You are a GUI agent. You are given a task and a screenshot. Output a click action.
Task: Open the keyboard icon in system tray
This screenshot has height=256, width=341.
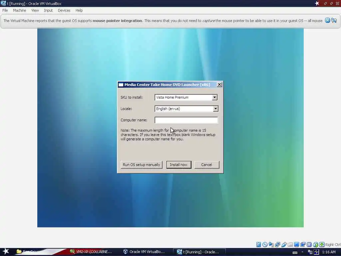coord(295,252)
